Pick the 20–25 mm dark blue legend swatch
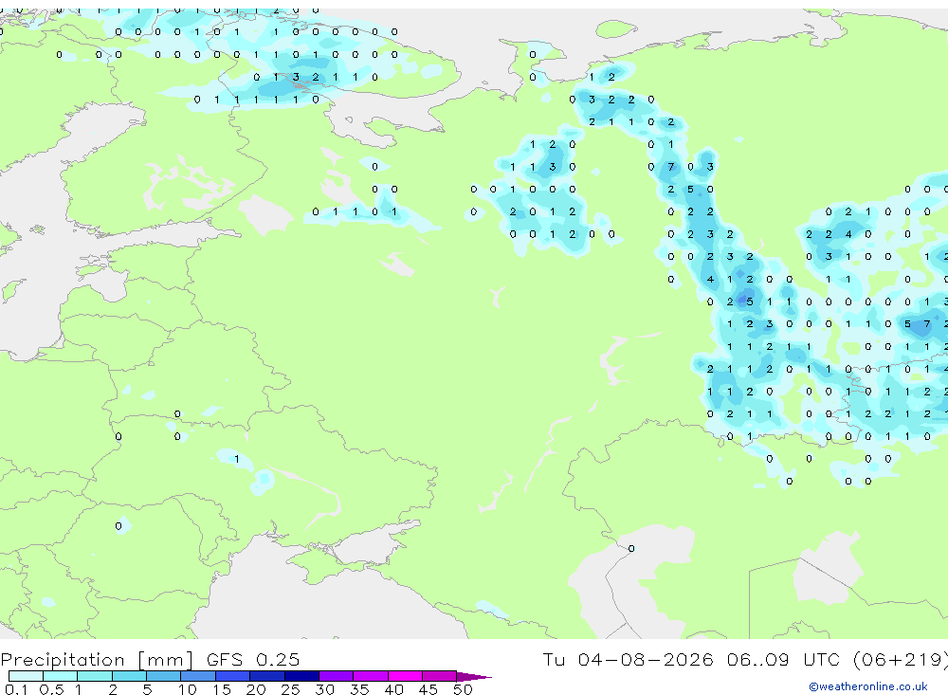Viewport: 948px width, 695px height. (x=266, y=676)
